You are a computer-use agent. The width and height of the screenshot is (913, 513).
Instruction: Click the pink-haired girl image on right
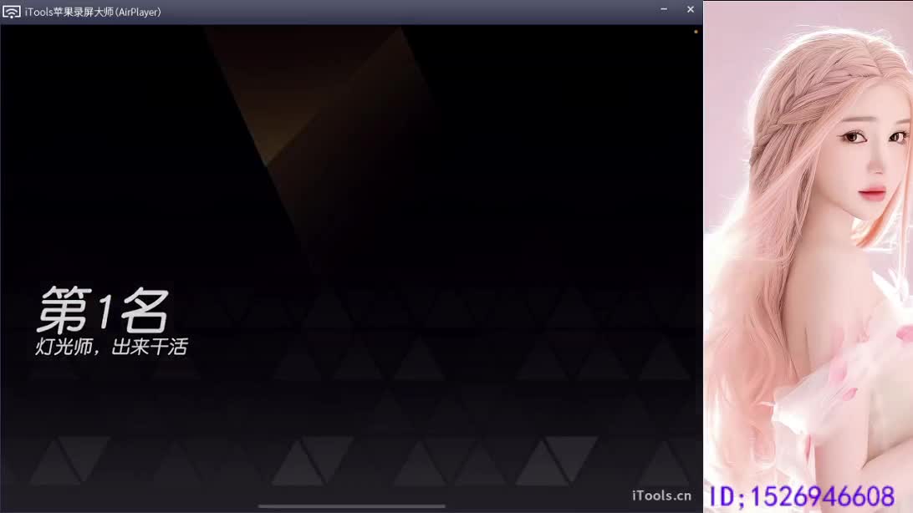tap(808, 256)
